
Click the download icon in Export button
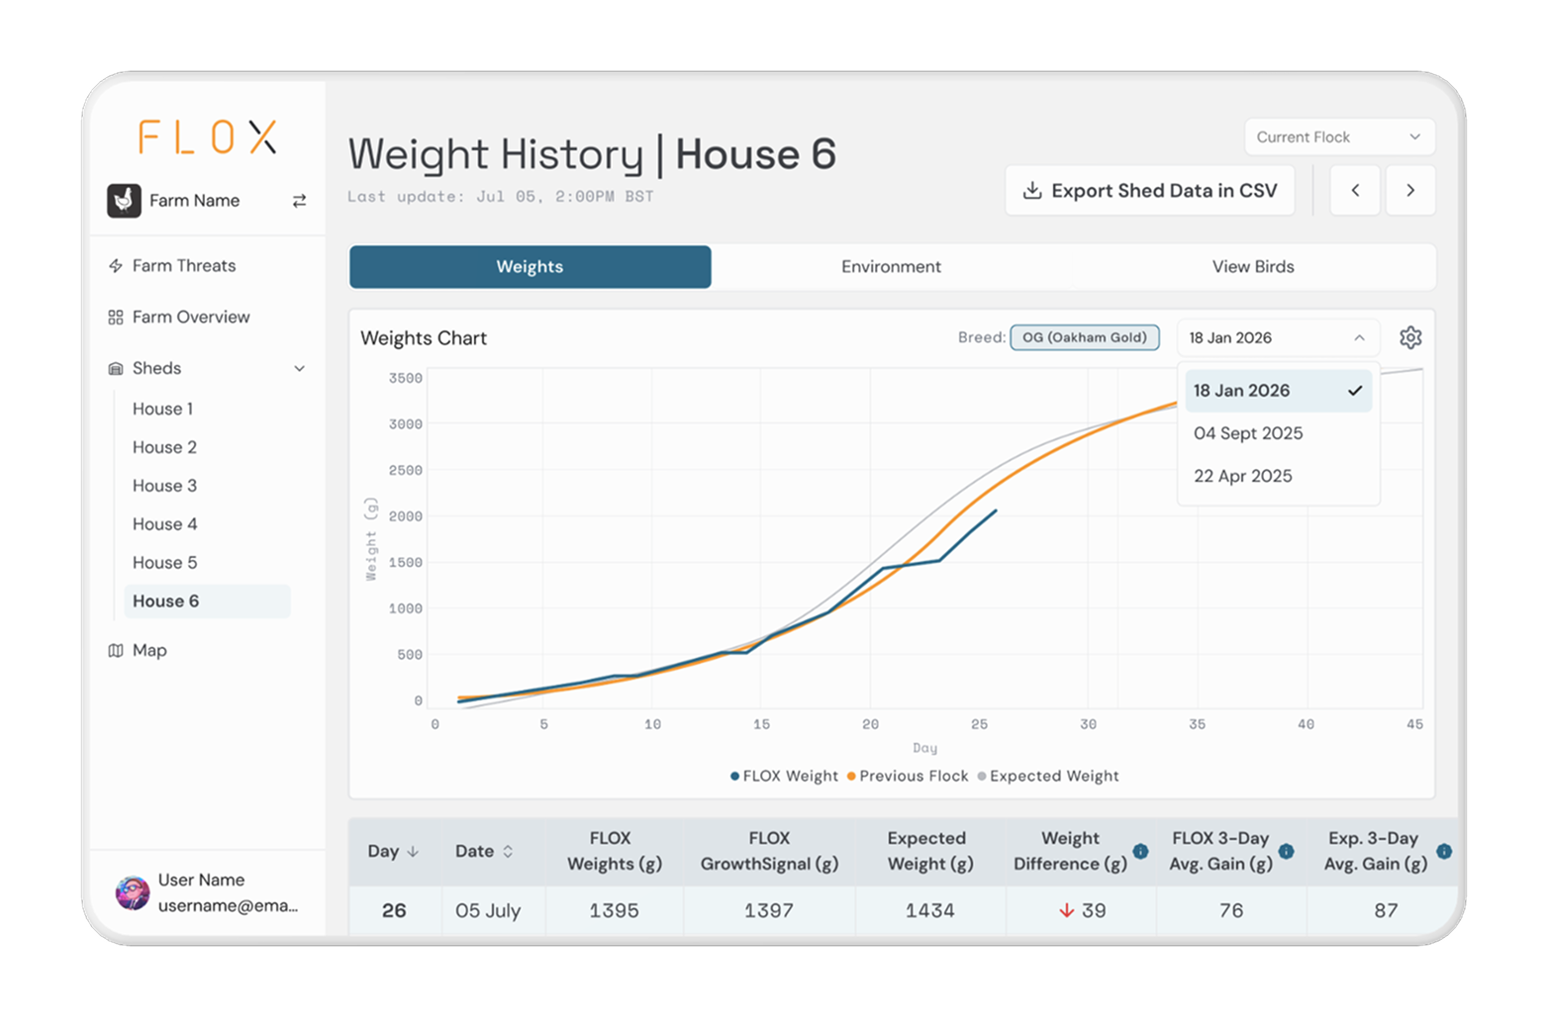tap(1032, 190)
